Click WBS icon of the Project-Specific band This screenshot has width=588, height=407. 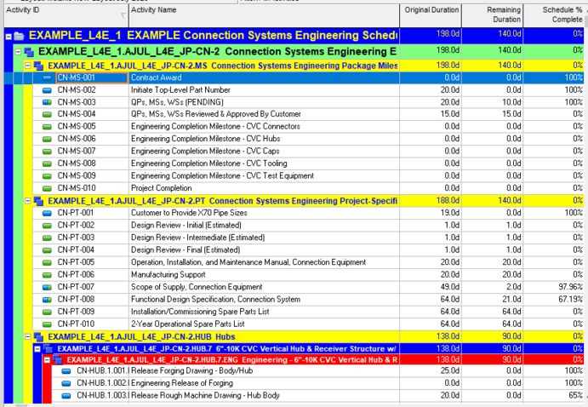[x=38, y=202]
